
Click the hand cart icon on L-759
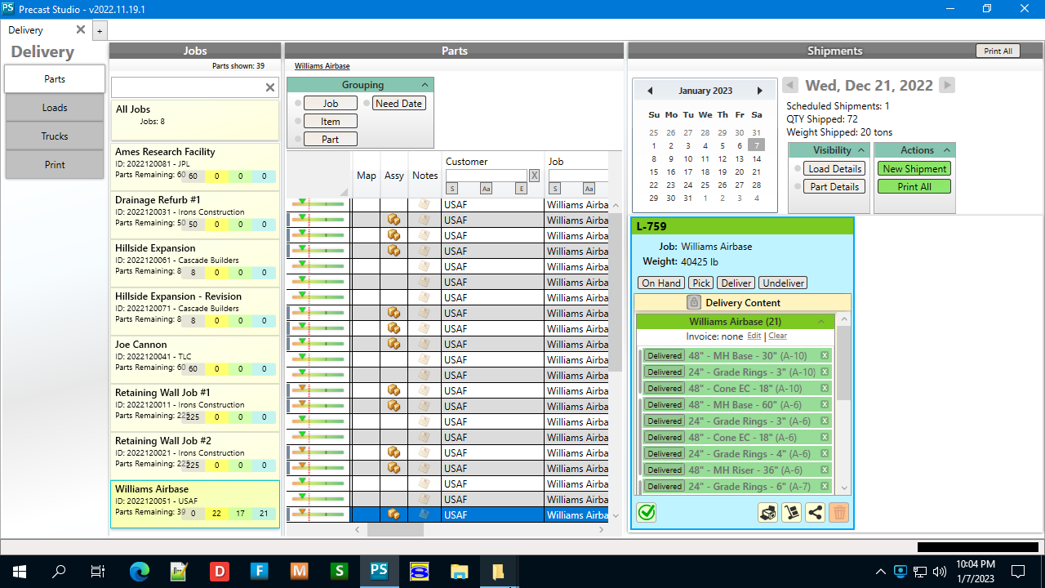pyautogui.click(x=791, y=512)
